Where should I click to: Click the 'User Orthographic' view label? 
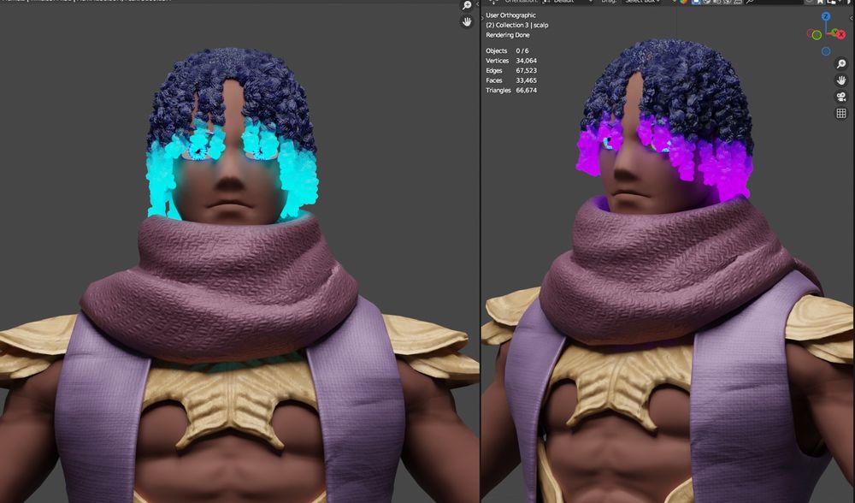point(510,15)
